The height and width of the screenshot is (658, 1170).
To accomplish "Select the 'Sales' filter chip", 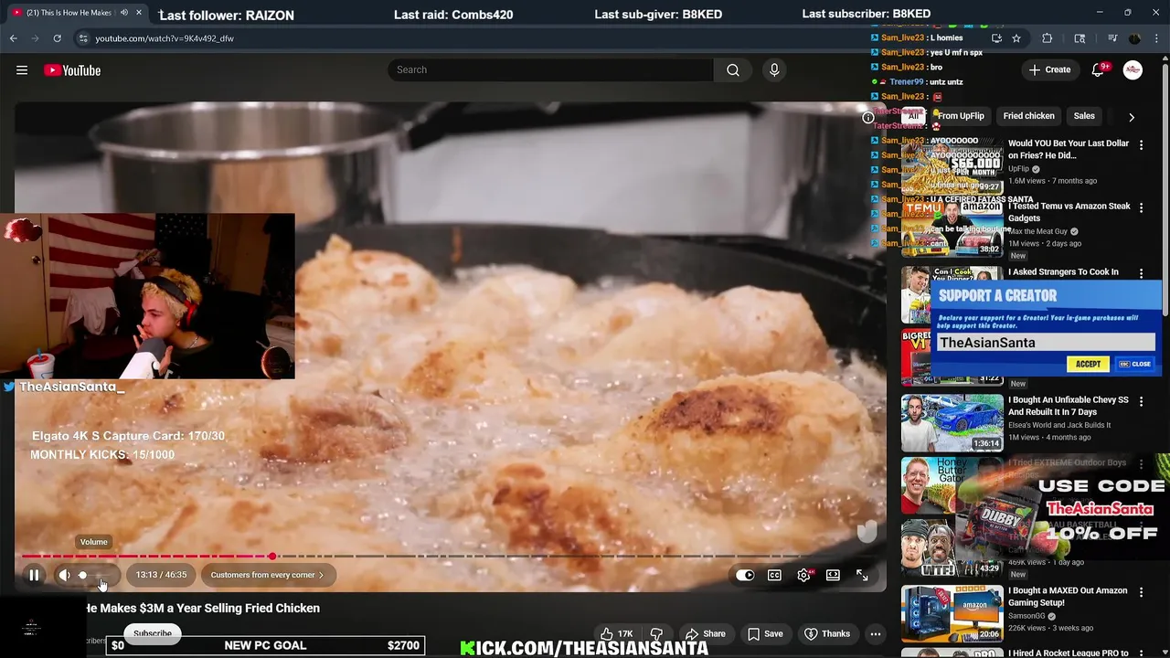I will [x=1084, y=116].
